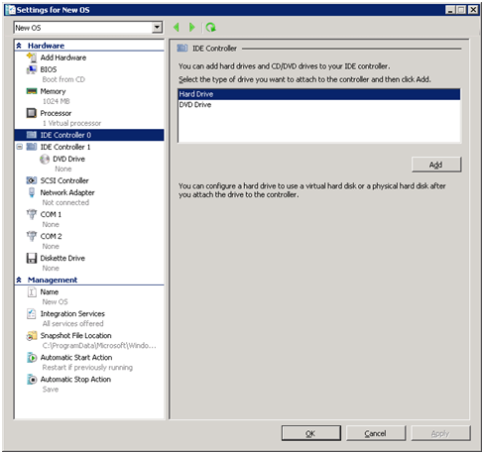Click the green forward arrow icon
The image size is (484, 454).
tap(192, 27)
